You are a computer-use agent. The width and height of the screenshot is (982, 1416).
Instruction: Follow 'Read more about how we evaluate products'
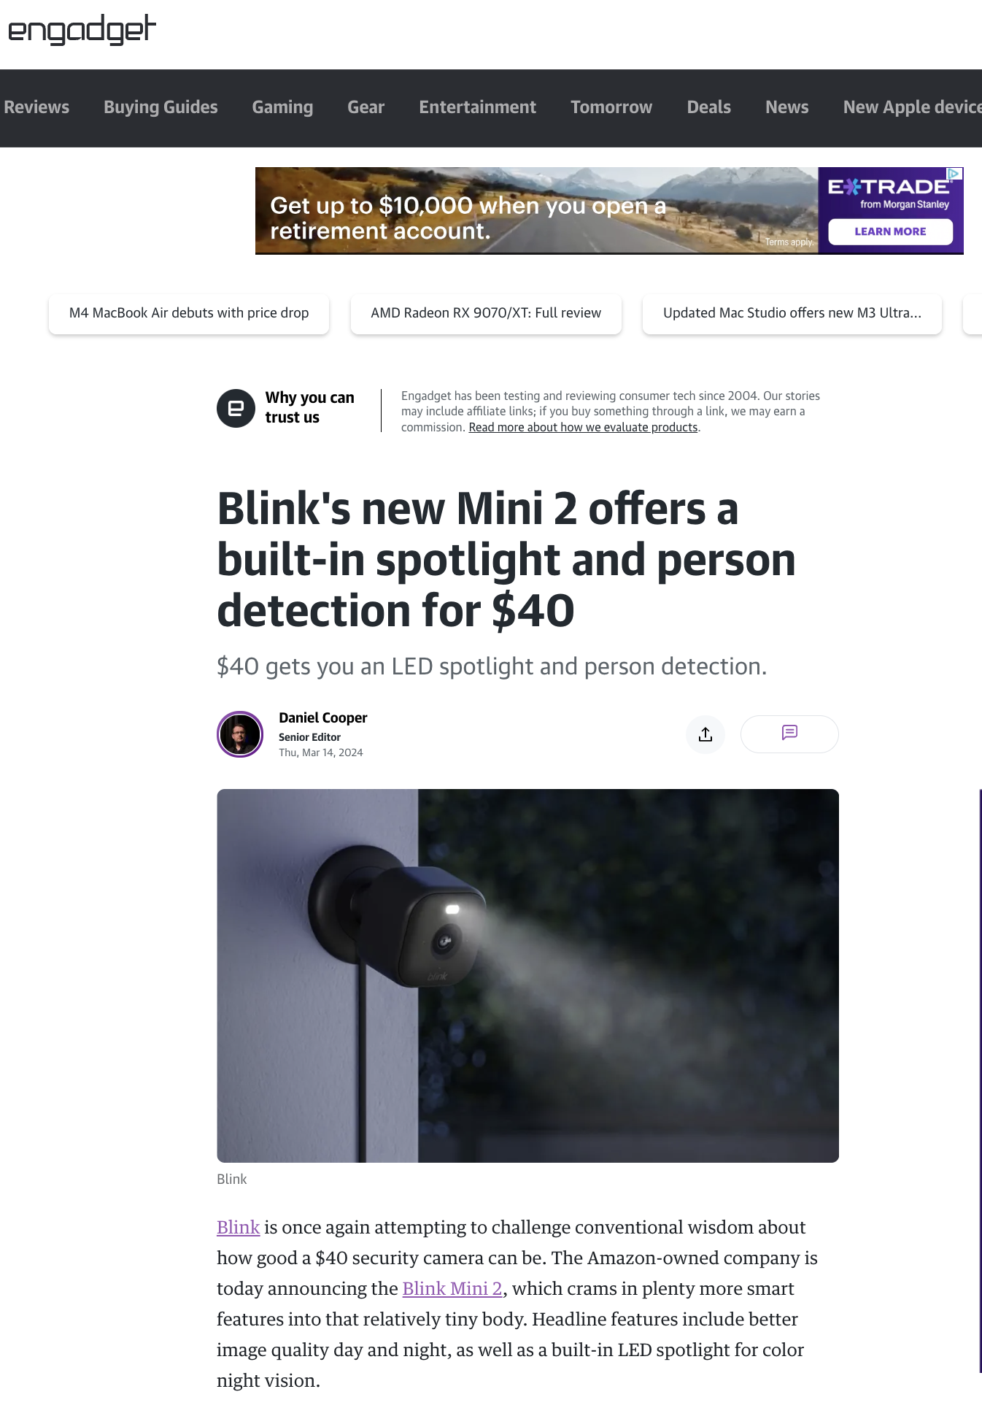click(x=583, y=428)
